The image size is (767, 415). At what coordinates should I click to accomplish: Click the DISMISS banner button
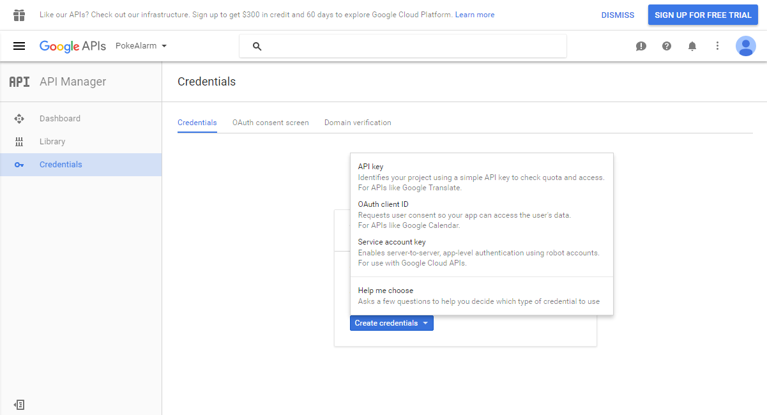point(618,15)
